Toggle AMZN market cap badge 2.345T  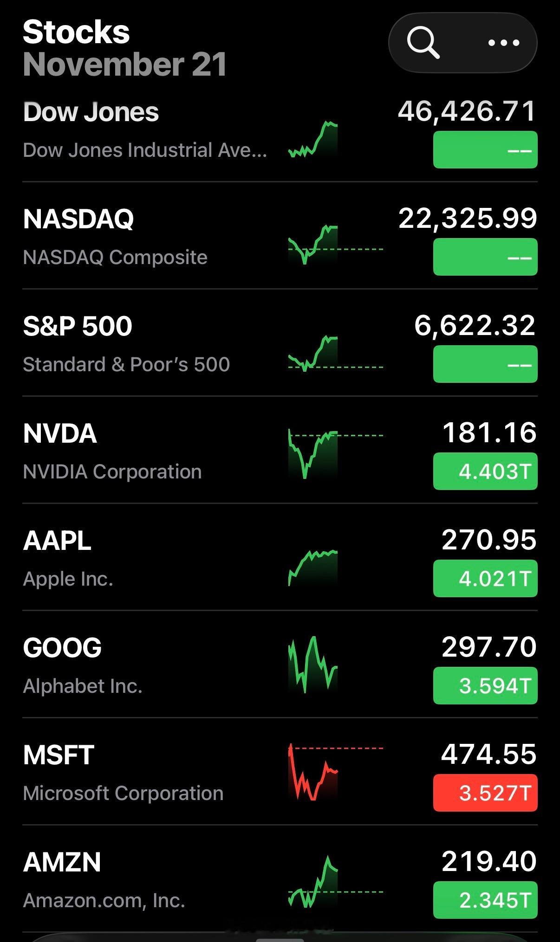(x=485, y=900)
